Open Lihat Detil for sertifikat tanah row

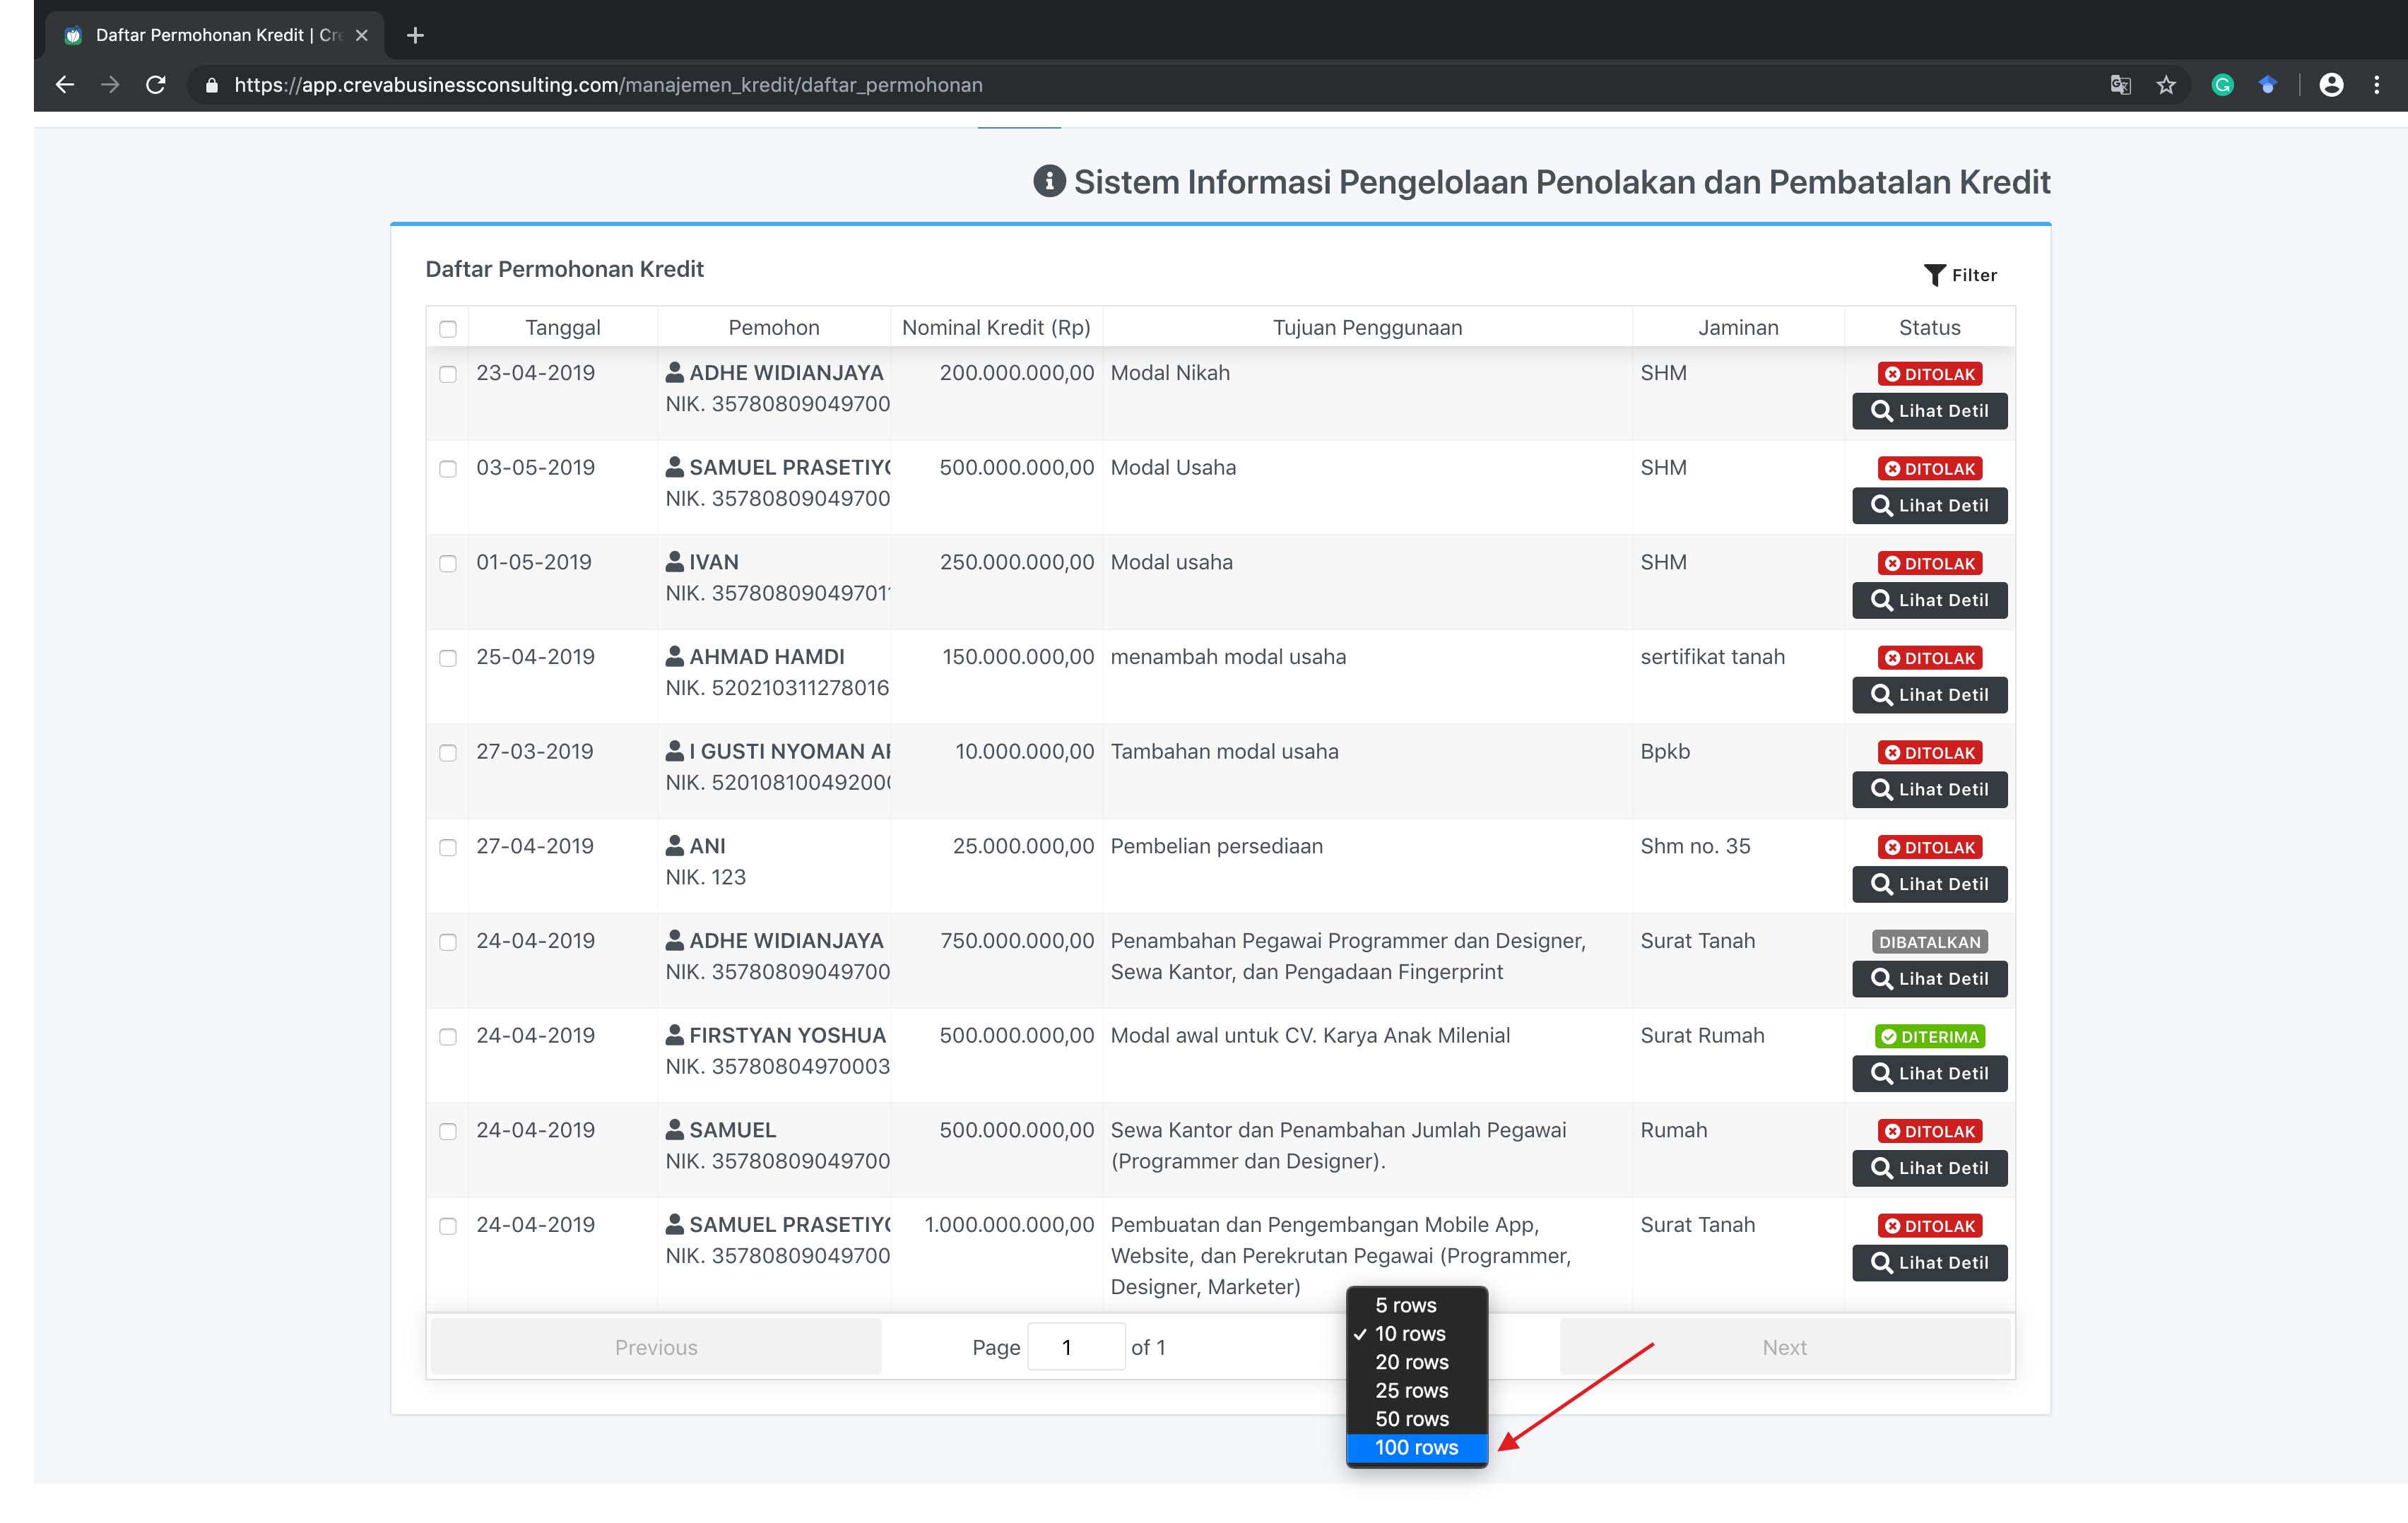coord(1929,695)
